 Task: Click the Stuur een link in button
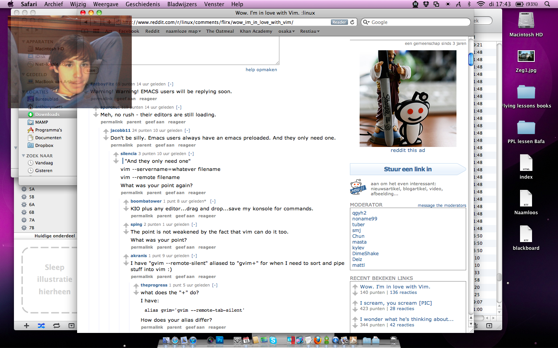408,169
